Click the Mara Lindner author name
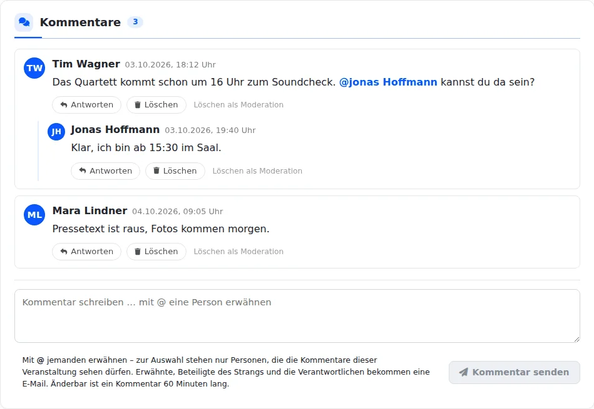This screenshot has width=594, height=409. pos(90,210)
